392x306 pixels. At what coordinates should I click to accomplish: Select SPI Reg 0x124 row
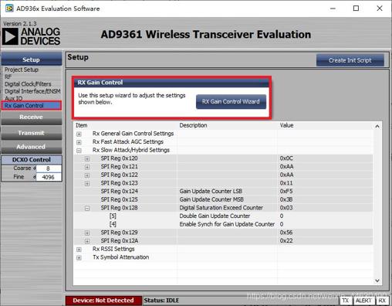click(223, 191)
